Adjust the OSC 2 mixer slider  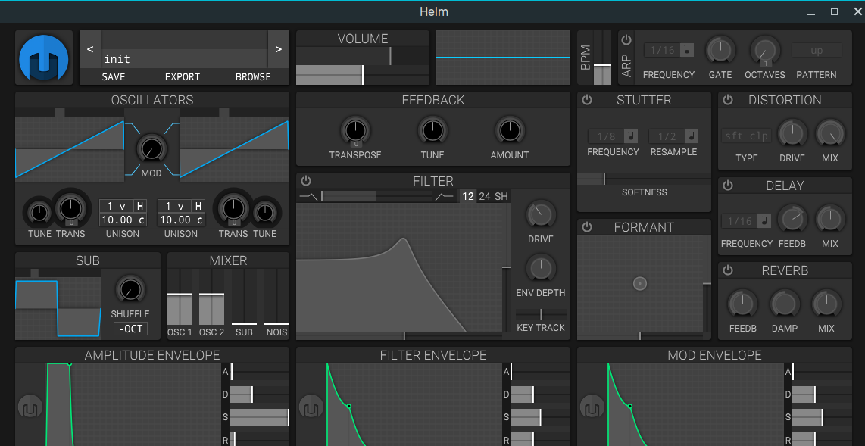pyautogui.click(x=212, y=295)
